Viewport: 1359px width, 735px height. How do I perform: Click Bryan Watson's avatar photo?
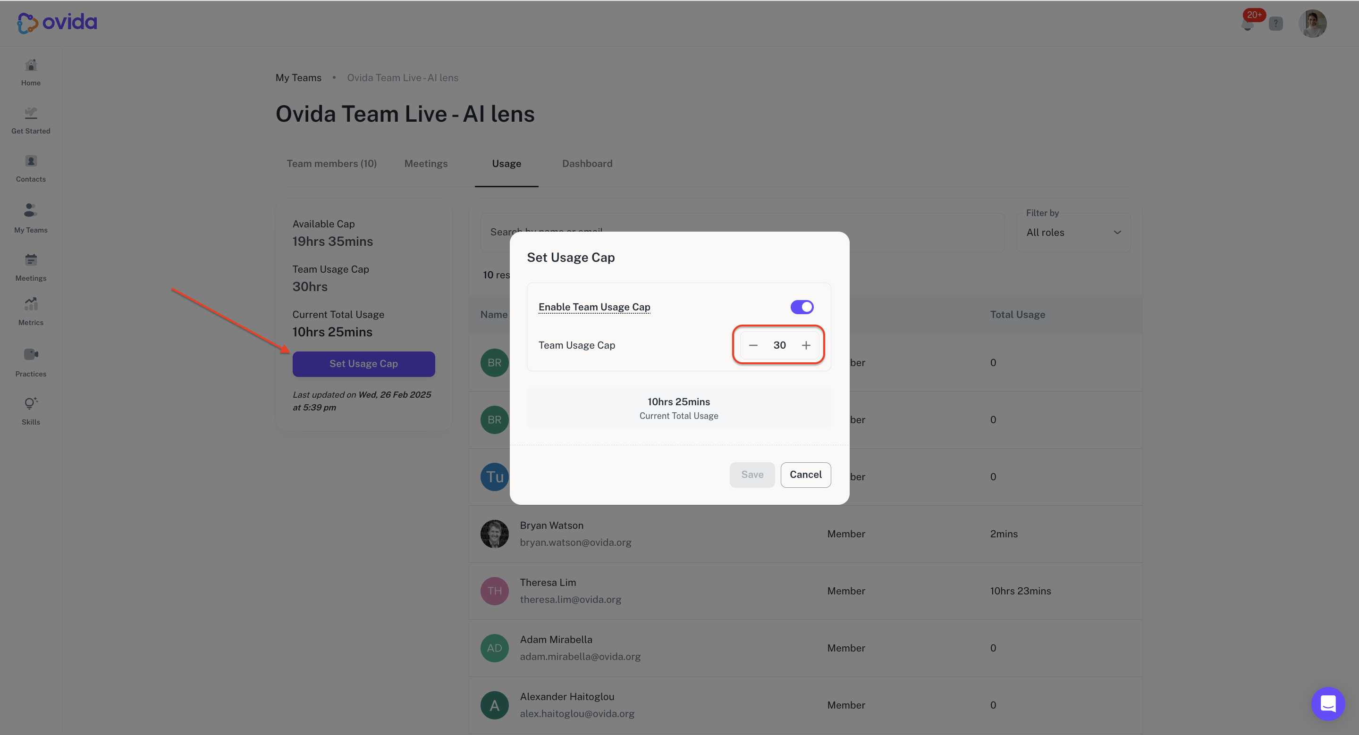click(x=494, y=534)
